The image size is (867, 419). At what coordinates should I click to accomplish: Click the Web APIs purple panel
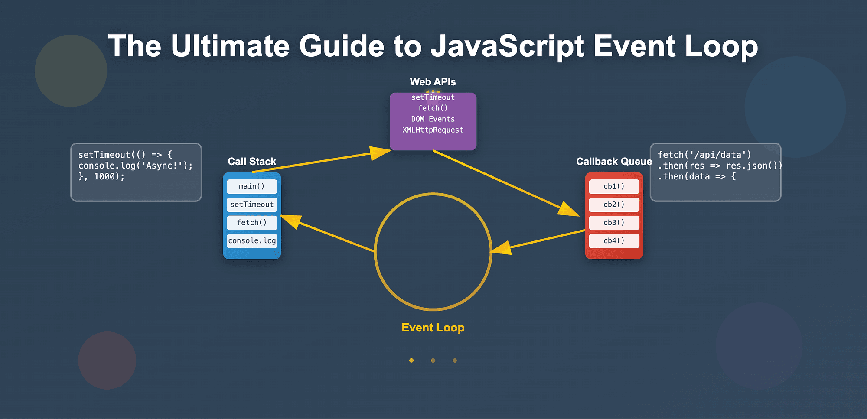coord(433,121)
